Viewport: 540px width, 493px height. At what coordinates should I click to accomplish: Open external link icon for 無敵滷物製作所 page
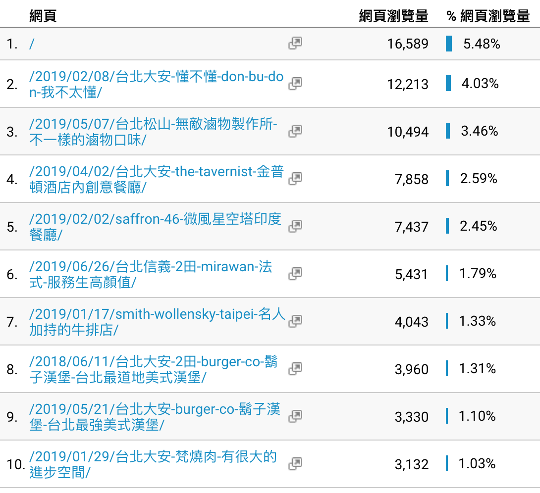295,131
